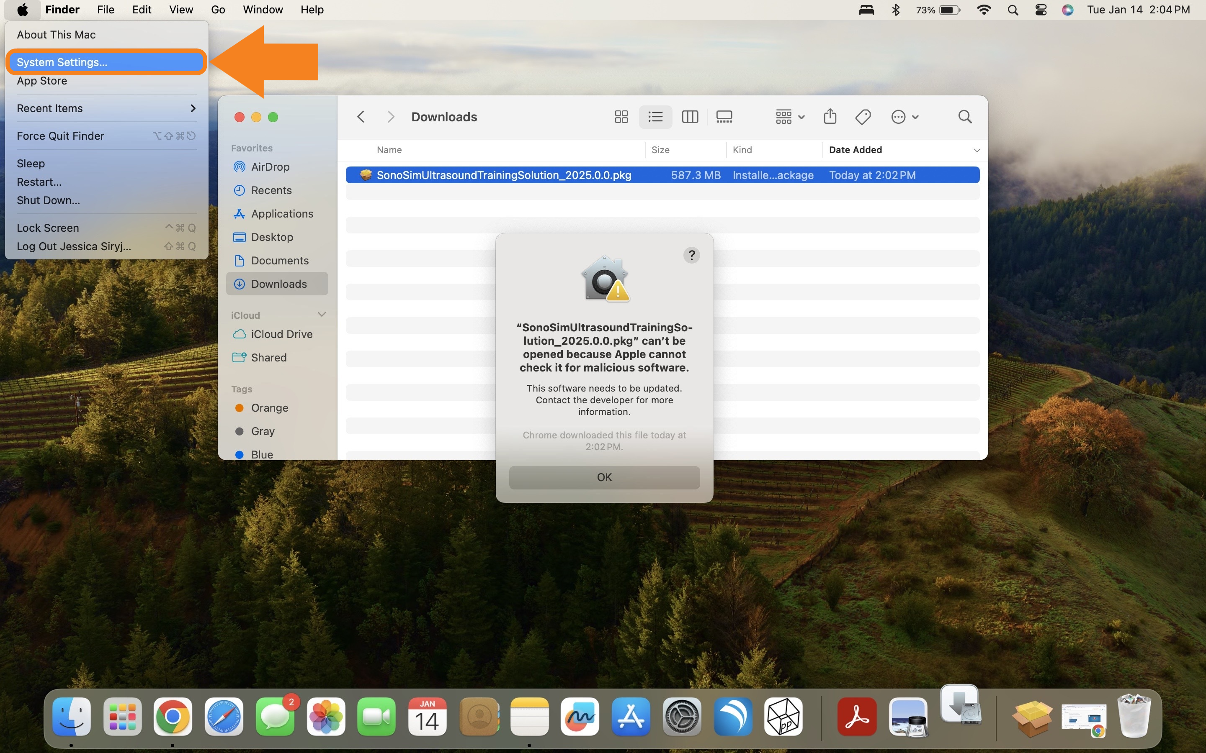
Task: Toggle iCloud Drive in Finder sidebar
Action: (x=281, y=334)
